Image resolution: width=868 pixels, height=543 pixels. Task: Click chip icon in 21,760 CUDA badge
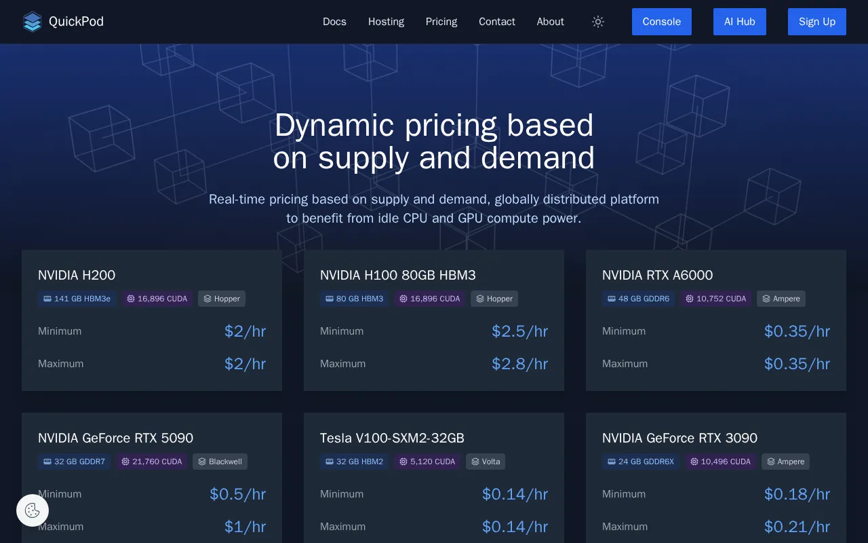click(x=125, y=462)
